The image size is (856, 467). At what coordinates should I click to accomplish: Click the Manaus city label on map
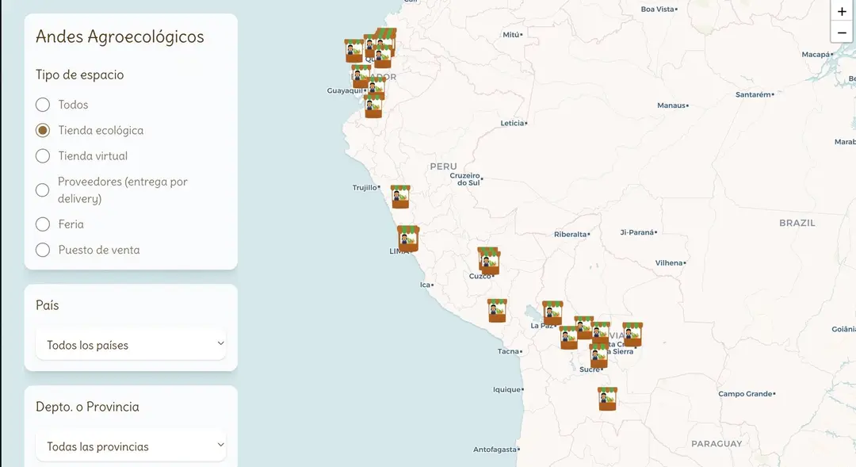(x=671, y=105)
